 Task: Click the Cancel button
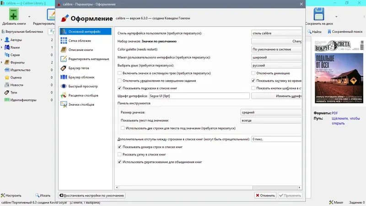point(265,196)
